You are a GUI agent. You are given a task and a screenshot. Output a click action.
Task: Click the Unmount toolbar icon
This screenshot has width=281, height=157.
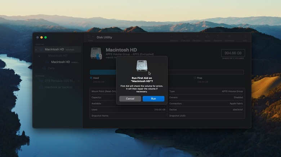(229, 38)
